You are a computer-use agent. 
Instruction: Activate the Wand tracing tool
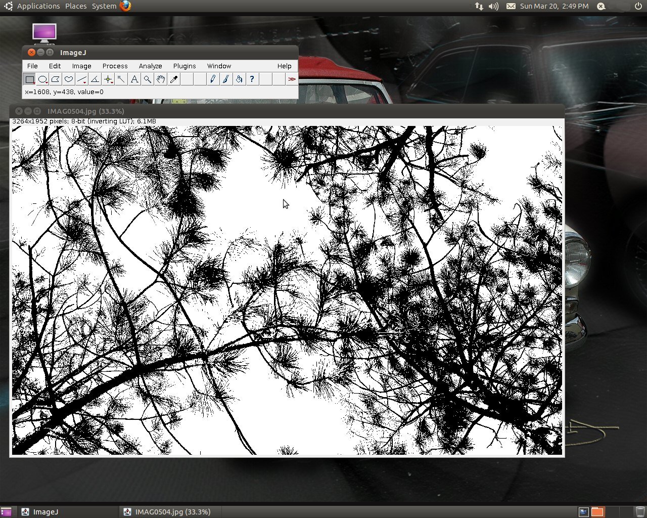tap(121, 79)
